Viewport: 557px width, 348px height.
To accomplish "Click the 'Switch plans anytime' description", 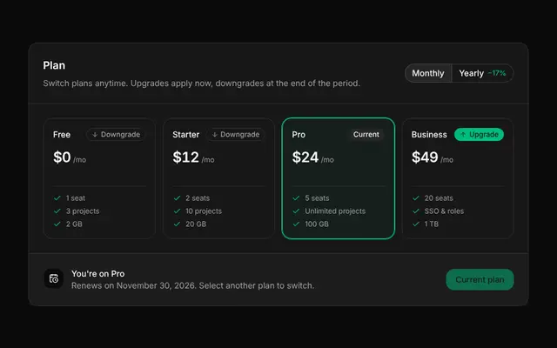I will (201, 84).
